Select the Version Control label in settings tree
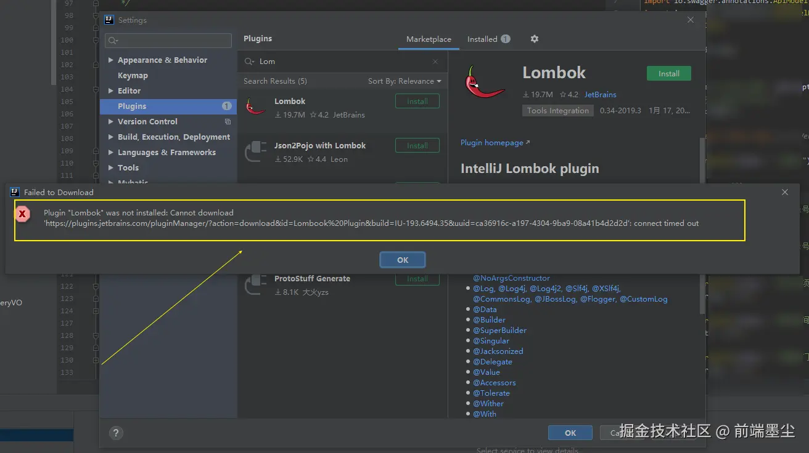 click(x=147, y=122)
